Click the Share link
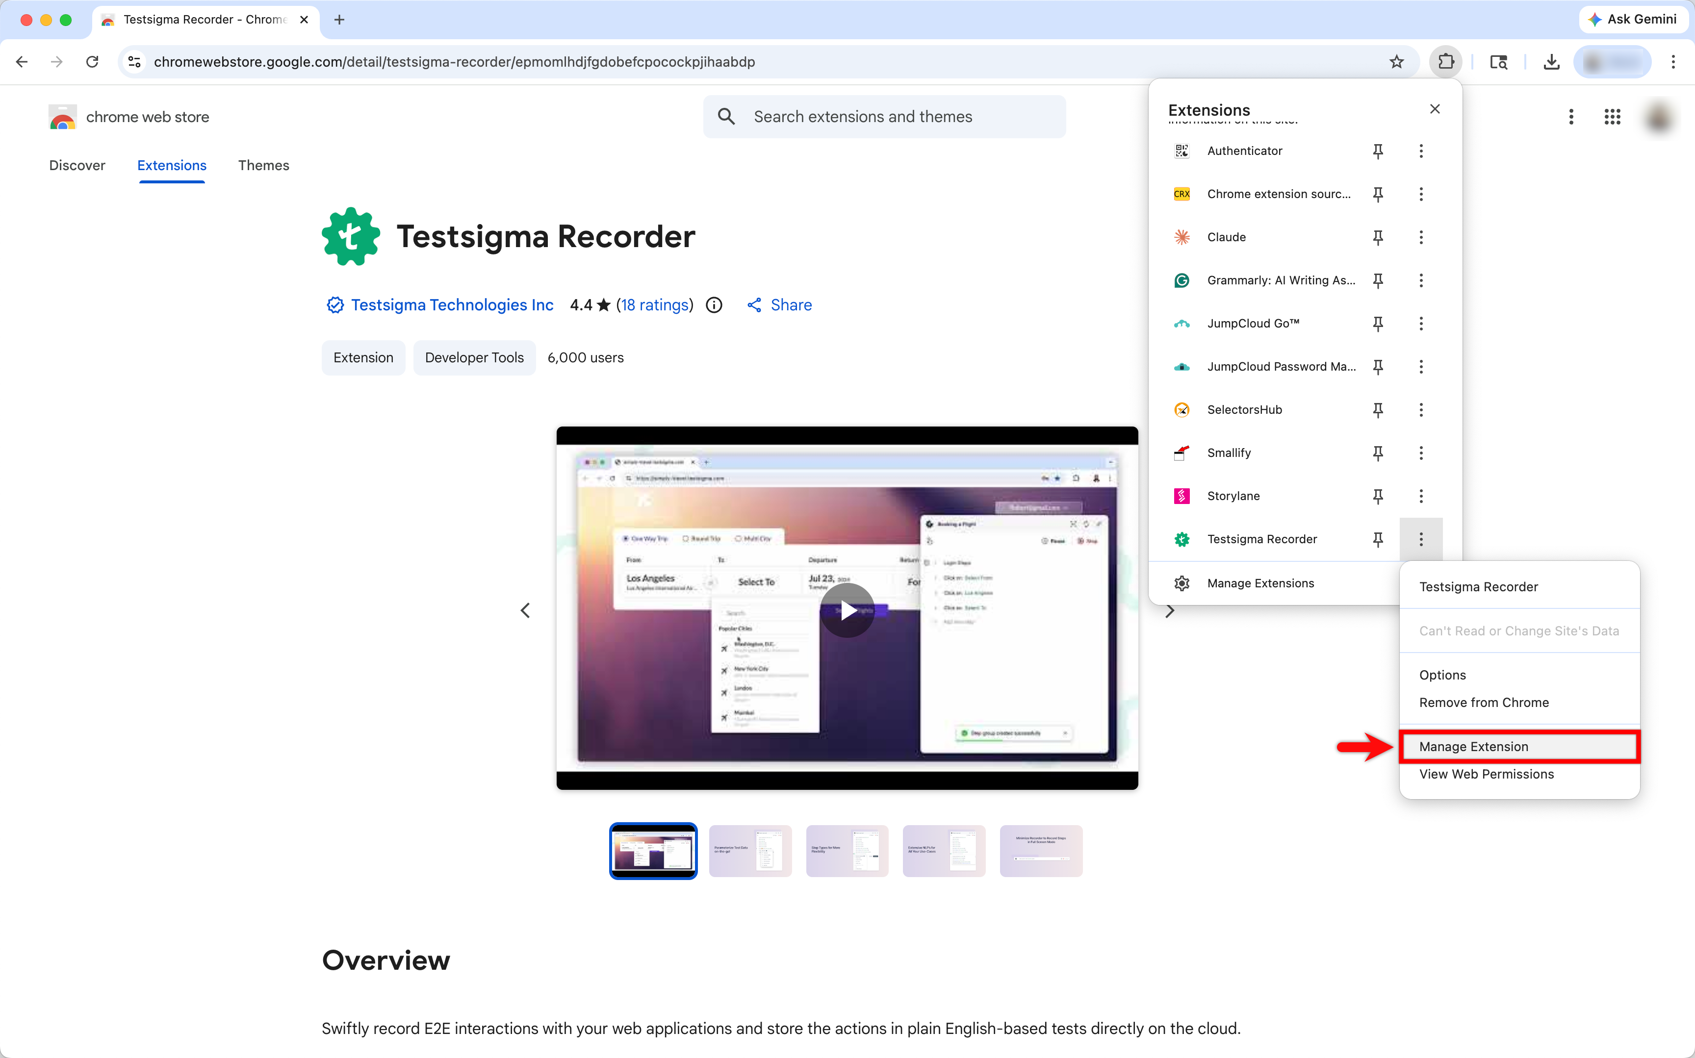This screenshot has height=1058, width=1695. tap(779, 305)
